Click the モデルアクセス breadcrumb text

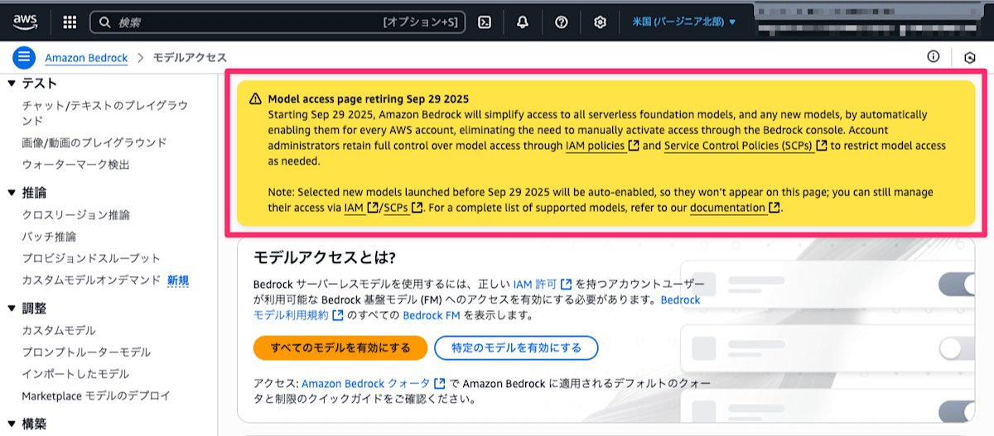coord(191,58)
